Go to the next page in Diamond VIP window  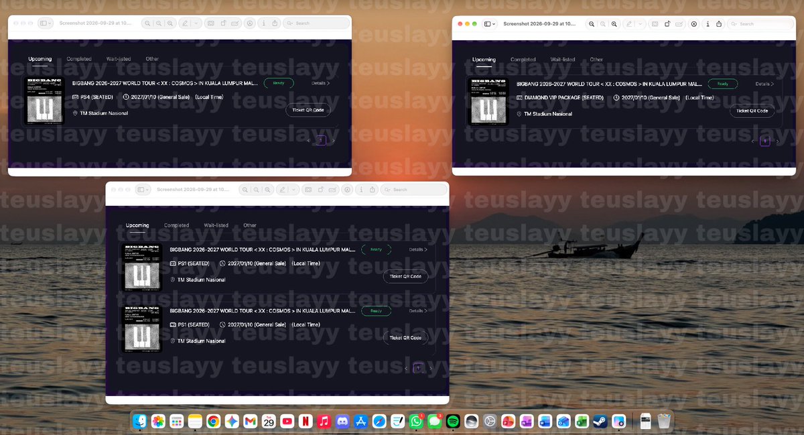coord(777,141)
